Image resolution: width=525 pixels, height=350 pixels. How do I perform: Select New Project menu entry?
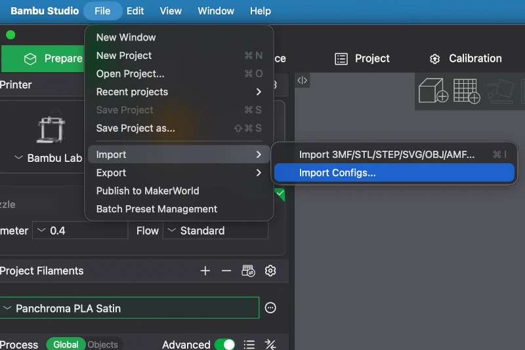coord(178,56)
